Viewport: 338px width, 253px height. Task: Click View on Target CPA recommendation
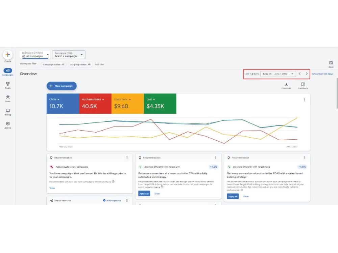point(157,194)
